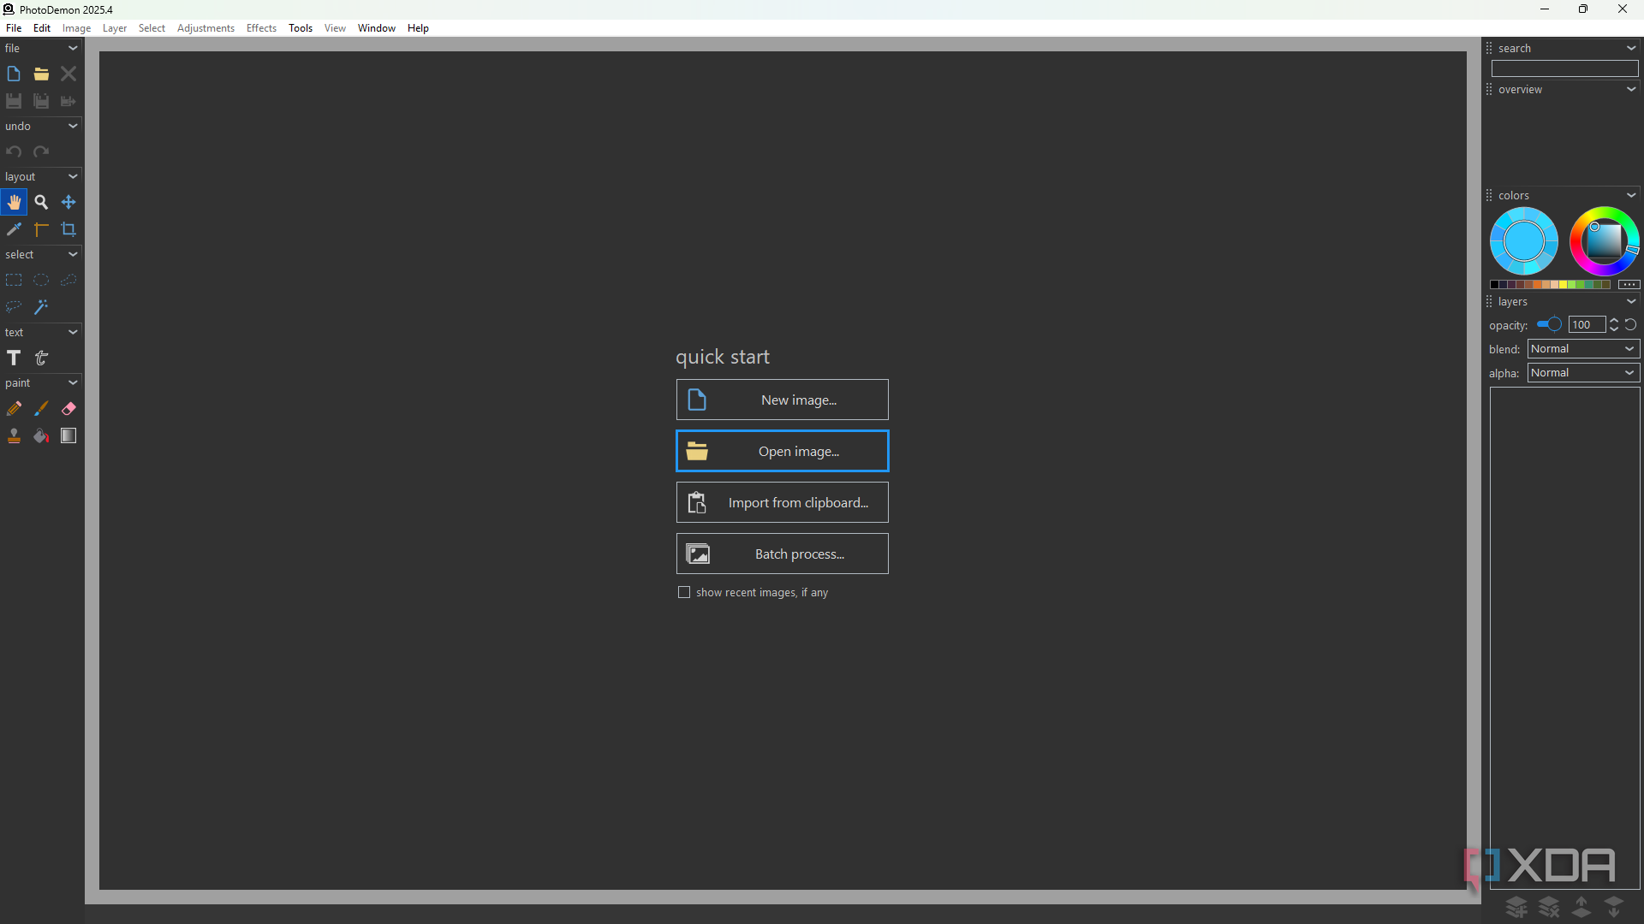1644x924 pixels.
Task: Collapse the layout tool section
Action: coord(73,177)
